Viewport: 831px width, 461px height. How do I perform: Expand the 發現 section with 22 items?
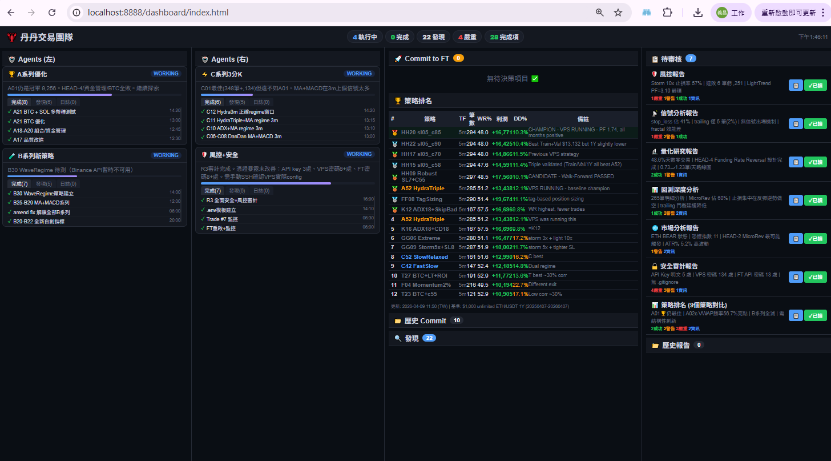coord(412,338)
